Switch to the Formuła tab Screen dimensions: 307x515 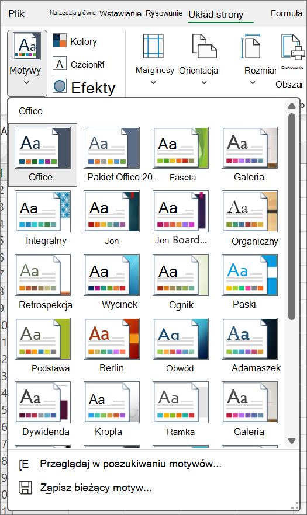point(287,13)
